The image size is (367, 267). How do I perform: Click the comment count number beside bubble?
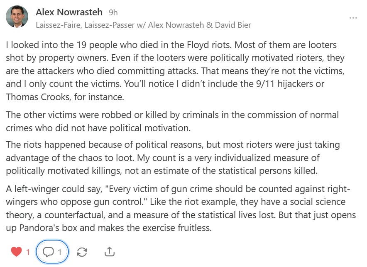(60, 252)
